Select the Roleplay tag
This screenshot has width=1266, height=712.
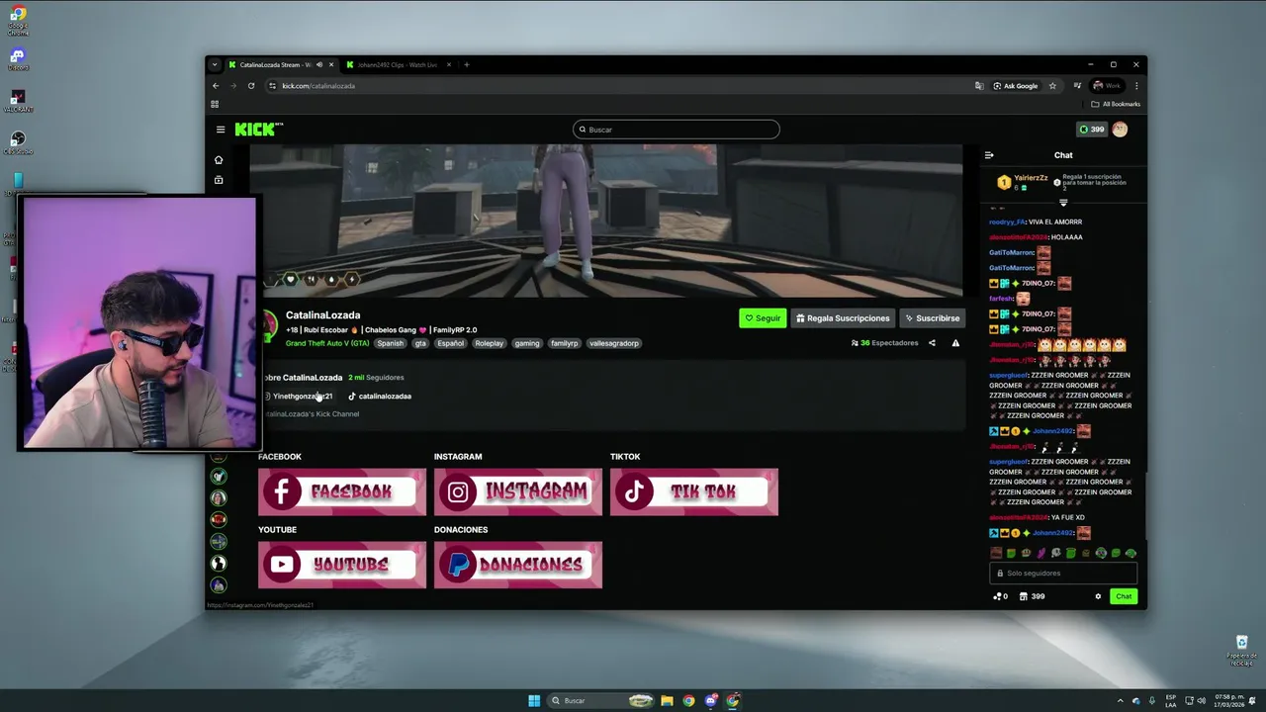coord(490,343)
